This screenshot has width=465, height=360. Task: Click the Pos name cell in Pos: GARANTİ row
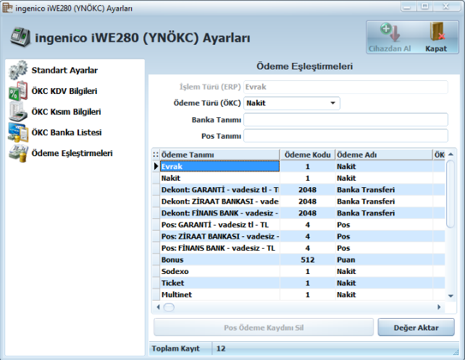click(384, 225)
